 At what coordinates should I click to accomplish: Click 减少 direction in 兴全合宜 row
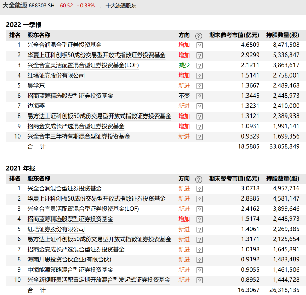tap(184, 65)
